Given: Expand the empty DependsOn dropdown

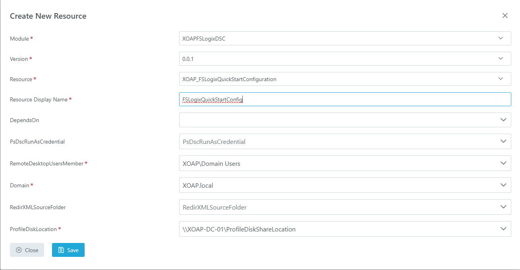Looking at the screenshot, I should (503, 120).
